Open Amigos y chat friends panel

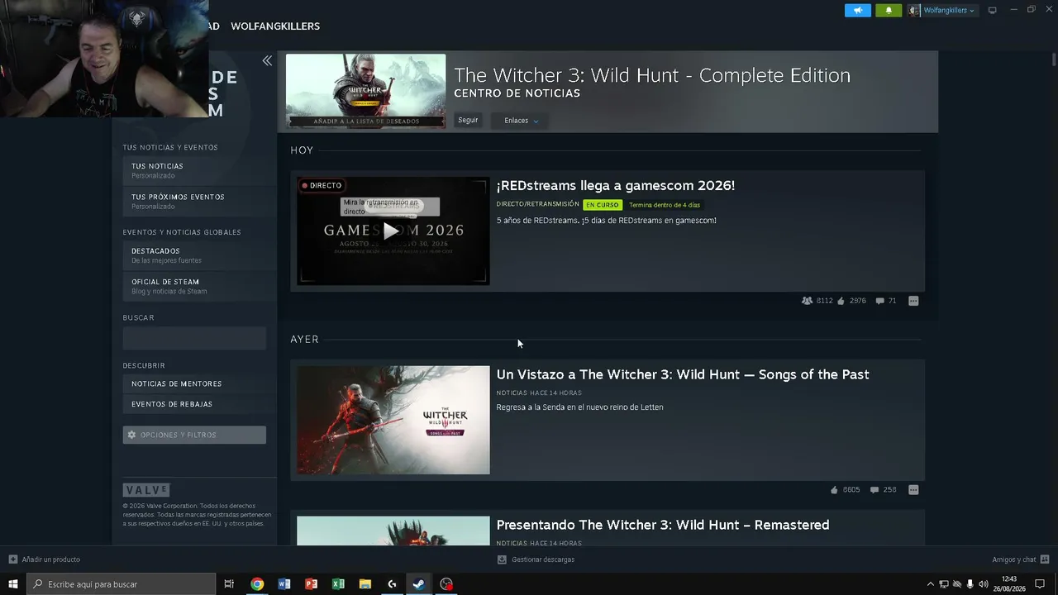click(x=1021, y=559)
